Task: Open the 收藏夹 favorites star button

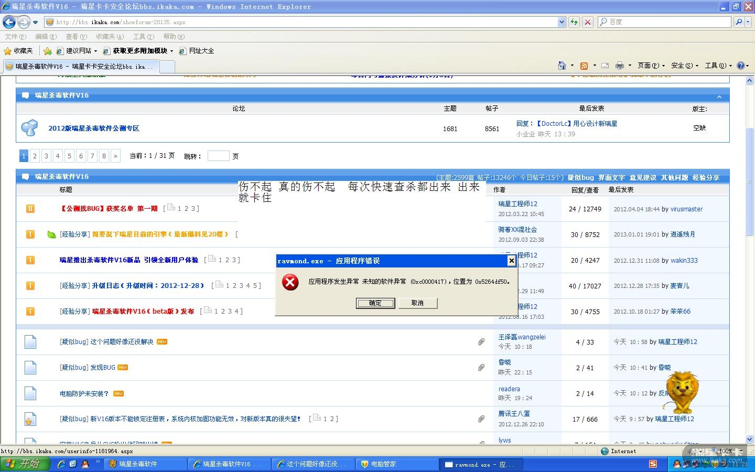Action: click(x=18, y=51)
